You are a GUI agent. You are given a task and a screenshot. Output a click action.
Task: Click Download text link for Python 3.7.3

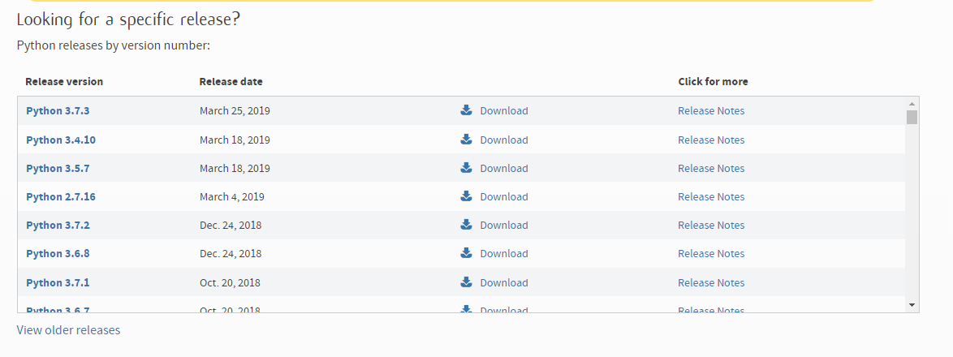tap(504, 111)
